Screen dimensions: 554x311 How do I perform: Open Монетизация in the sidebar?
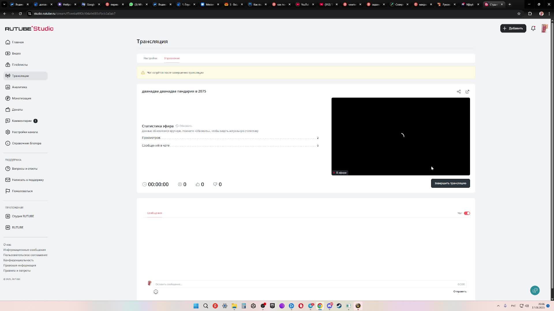[21, 98]
